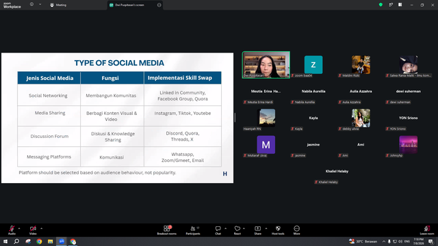Select Dwi Puspitasari's active speaker video tile

[x=266, y=65]
